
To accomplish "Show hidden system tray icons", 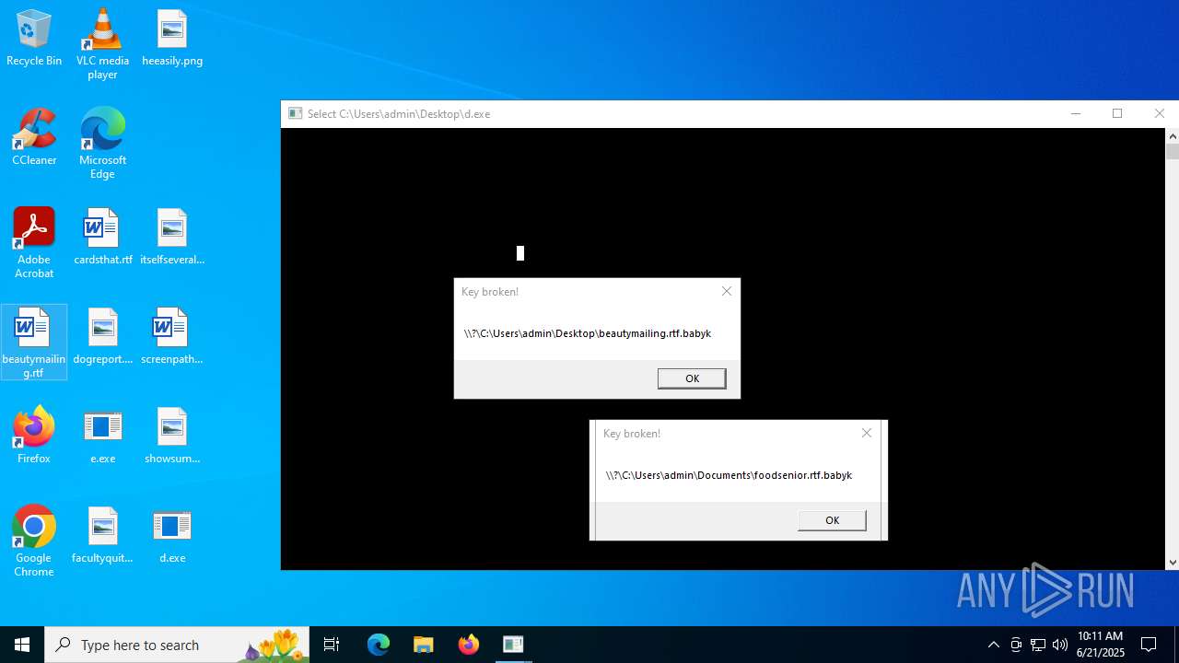I will 993,645.
